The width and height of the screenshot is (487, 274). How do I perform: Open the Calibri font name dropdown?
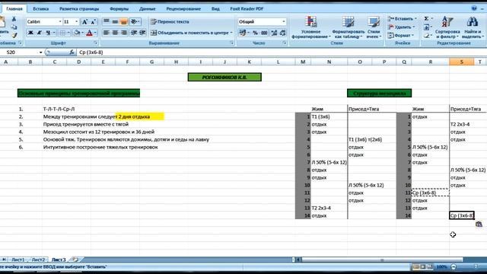(x=60, y=22)
